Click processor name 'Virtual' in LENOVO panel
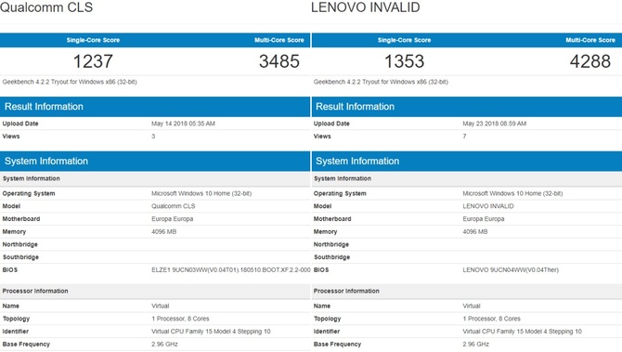This screenshot has width=622, height=352. 472,306
